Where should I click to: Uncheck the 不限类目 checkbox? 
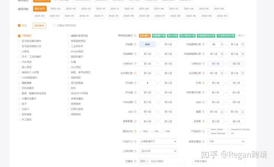(x=19, y=36)
